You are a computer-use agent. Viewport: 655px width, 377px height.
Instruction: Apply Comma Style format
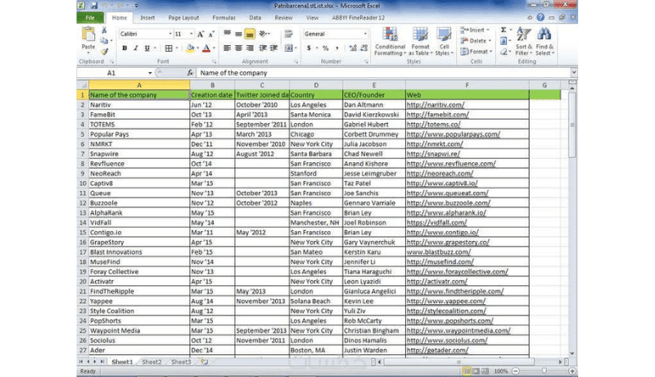337,48
